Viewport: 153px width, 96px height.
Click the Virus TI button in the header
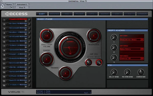pos(22,7)
